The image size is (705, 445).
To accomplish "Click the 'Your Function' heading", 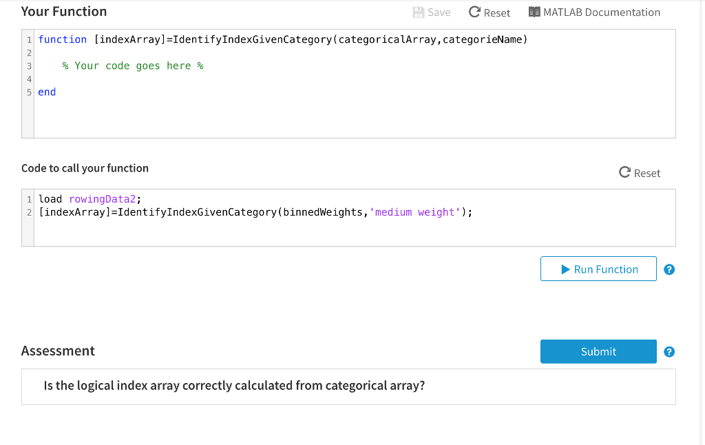I will point(64,12).
